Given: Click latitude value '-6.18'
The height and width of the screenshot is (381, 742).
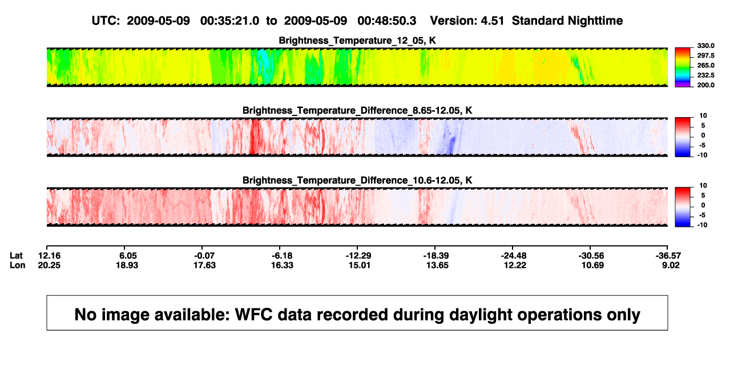Looking at the screenshot, I should pos(283,255).
